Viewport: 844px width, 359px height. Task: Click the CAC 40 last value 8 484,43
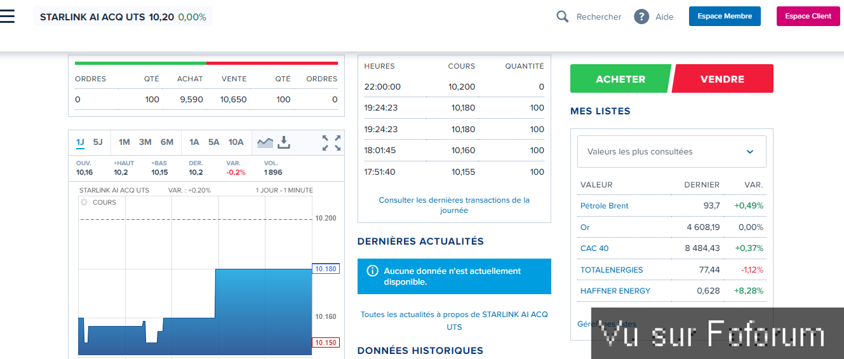(x=702, y=248)
